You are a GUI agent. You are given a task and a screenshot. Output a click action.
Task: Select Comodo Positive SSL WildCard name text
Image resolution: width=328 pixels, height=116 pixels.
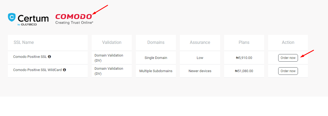[37, 70]
